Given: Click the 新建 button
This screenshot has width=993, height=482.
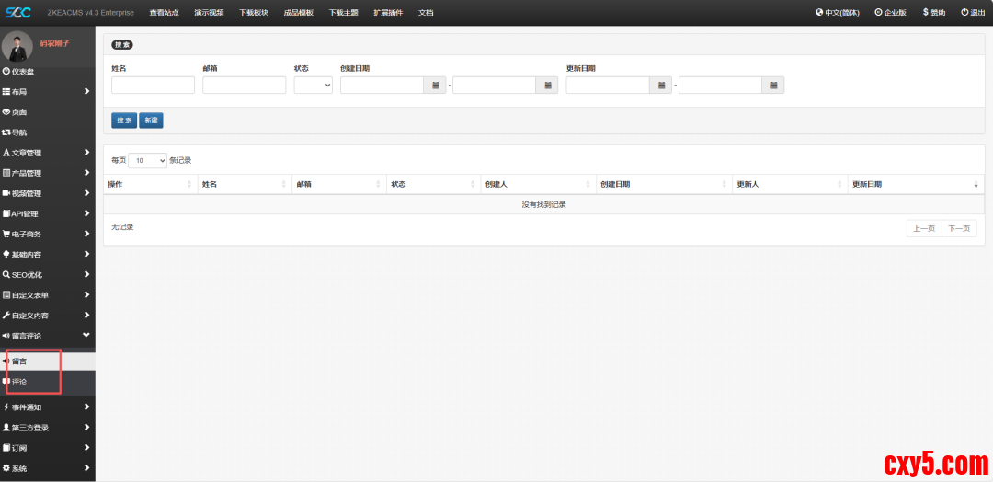Looking at the screenshot, I should tap(151, 120).
